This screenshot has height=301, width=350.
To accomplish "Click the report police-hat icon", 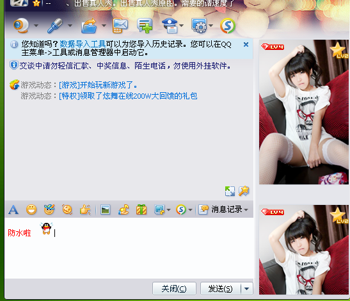I will point(170,26).
